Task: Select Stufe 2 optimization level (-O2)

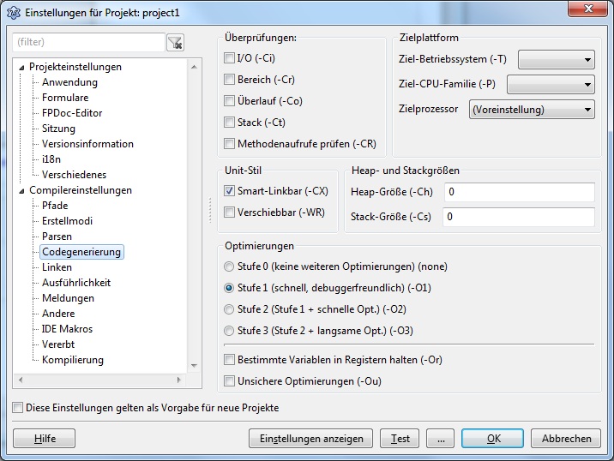Action: pyautogui.click(x=229, y=309)
